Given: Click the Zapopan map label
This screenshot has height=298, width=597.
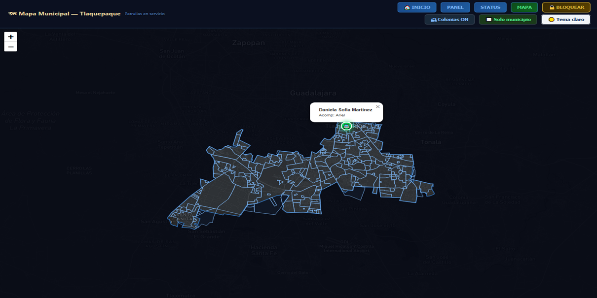Looking at the screenshot, I should [x=249, y=43].
